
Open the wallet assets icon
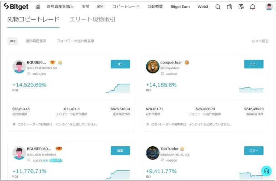point(229,7)
